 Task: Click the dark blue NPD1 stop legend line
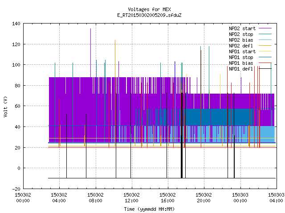coord(265,57)
